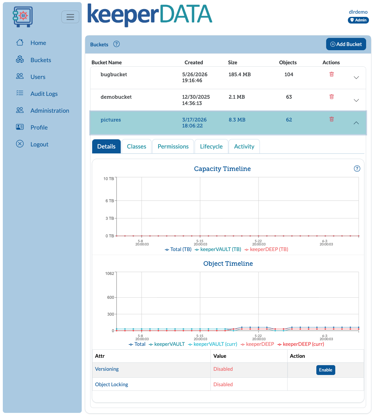Click Versioning Disabled value

(223, 369)
